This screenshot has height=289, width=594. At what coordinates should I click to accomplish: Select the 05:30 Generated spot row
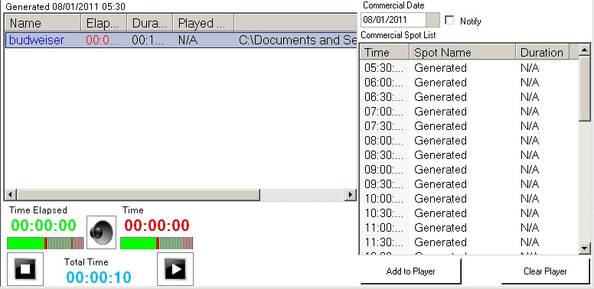click(469, 68)
